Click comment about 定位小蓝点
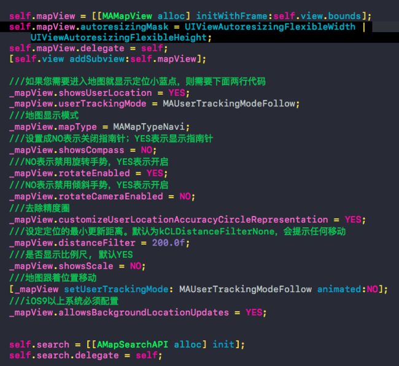The image size is (399, 366). 138,82
